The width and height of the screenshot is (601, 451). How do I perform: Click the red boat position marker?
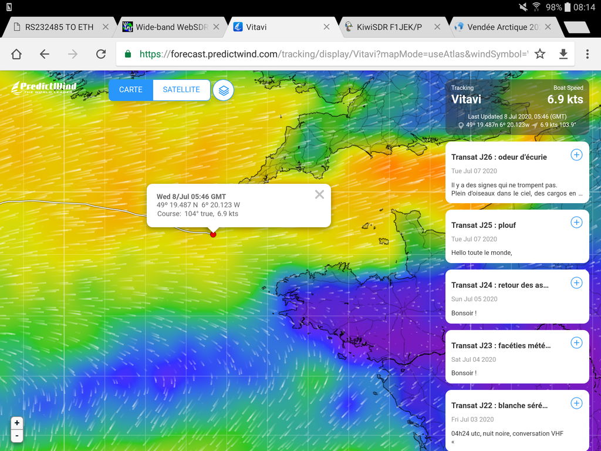[x=213, y=234]
